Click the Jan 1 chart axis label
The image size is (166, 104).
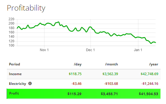(138, 50)
